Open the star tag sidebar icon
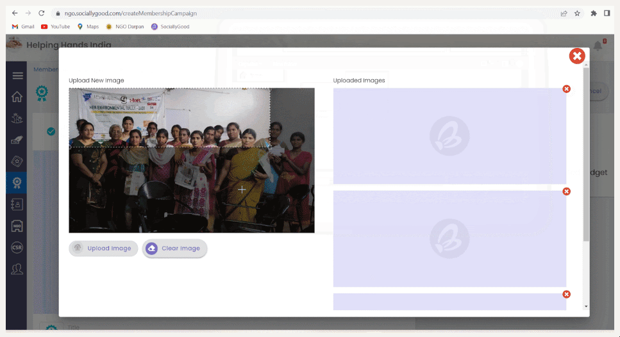 click(x=17, y=161)
